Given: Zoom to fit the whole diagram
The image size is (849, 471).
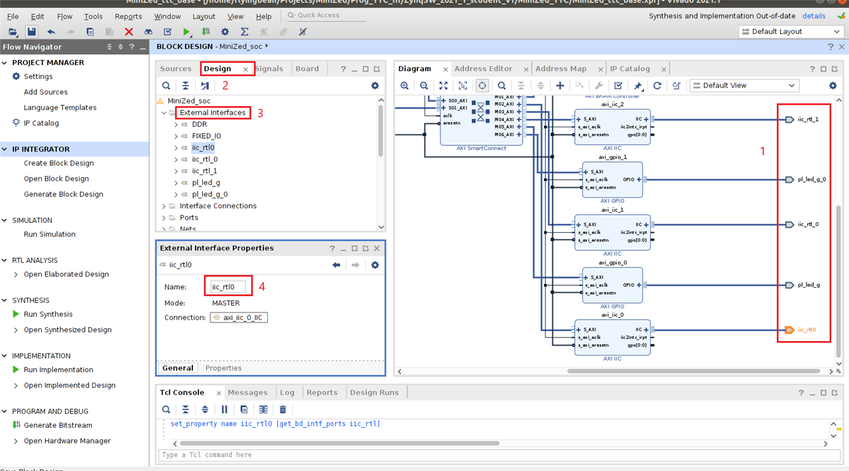Looking at the screenshot, I should click(x=444, y=86).
